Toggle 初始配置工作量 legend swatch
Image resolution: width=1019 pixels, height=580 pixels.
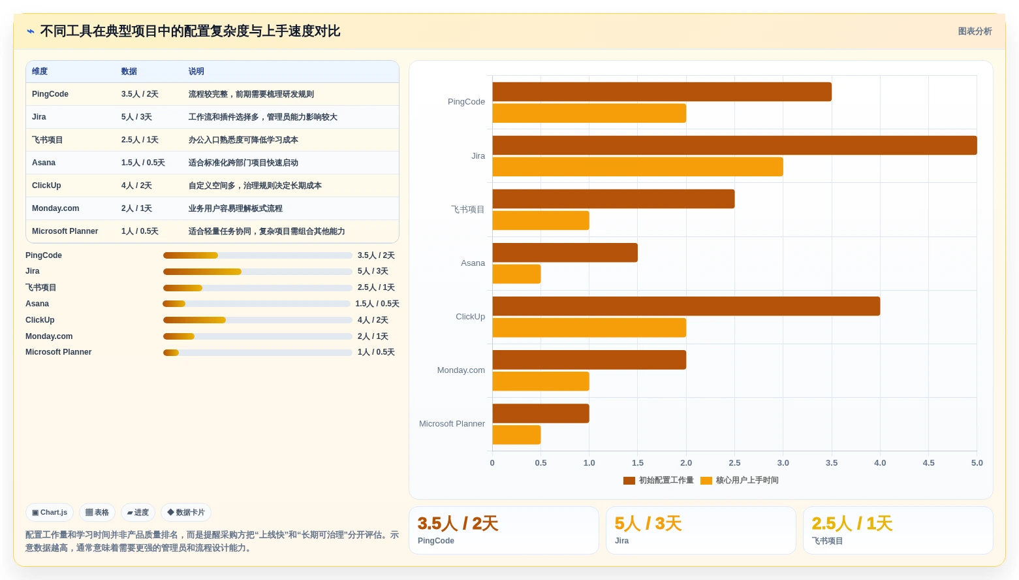pos(629,481)
